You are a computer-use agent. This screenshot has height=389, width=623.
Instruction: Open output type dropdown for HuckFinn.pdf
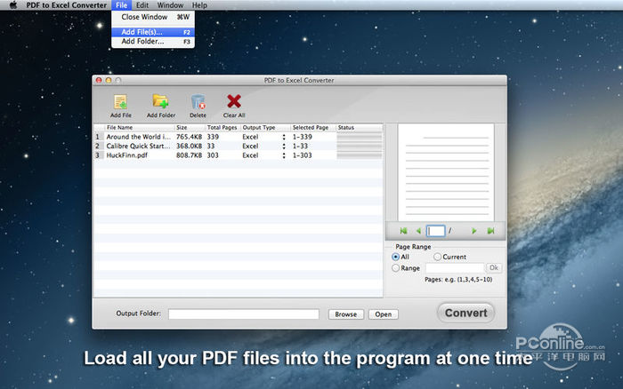[x=284, y=155]
